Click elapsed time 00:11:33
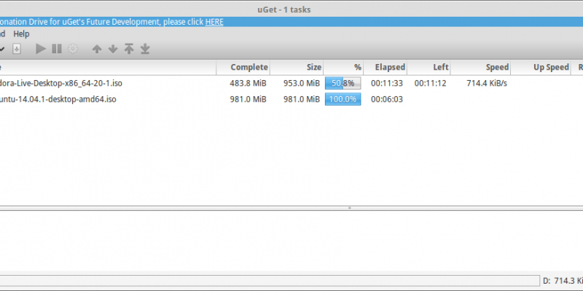This screenshot has height=291, width=583. click(387, 83)
